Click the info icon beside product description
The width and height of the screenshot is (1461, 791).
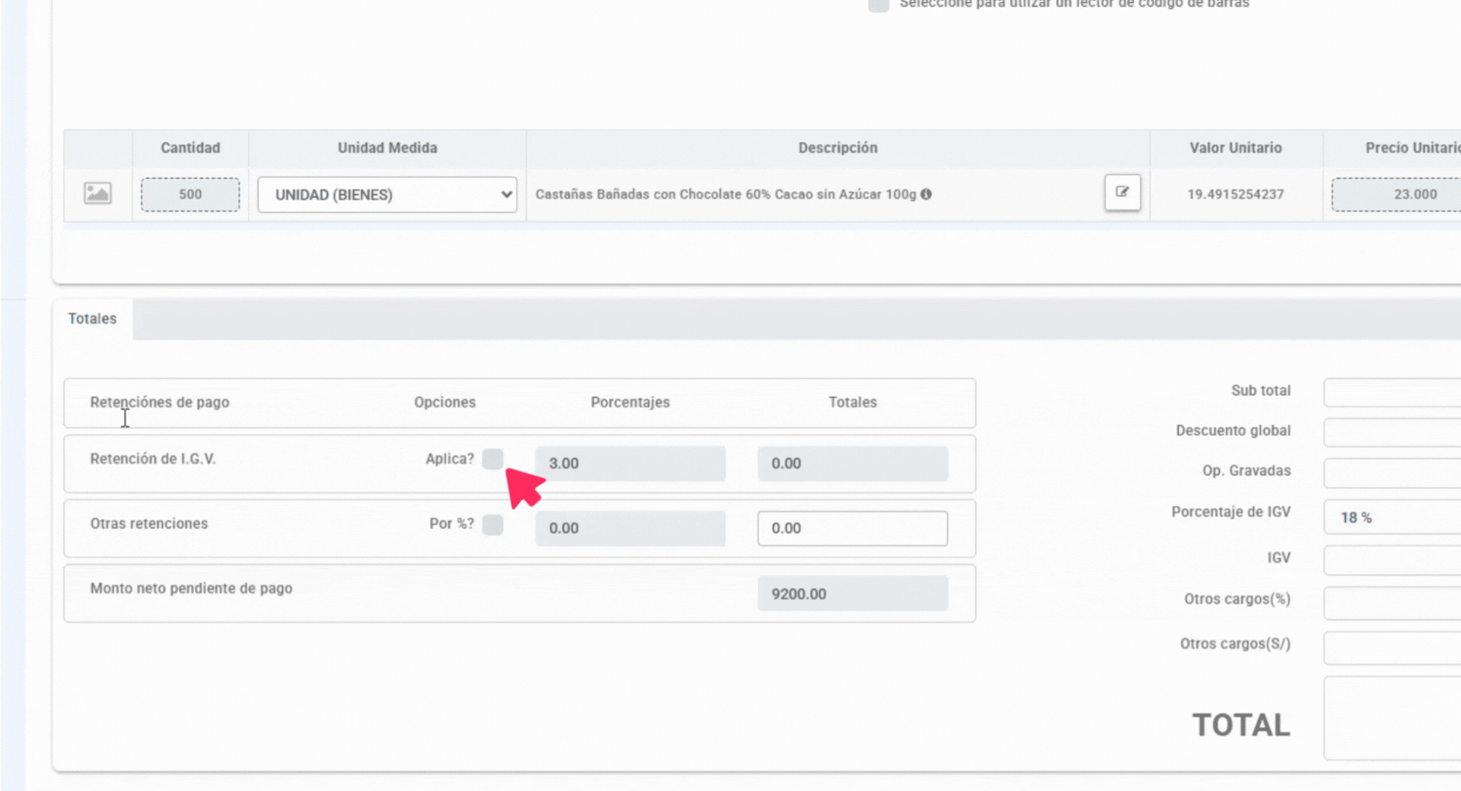click(926, 194)
